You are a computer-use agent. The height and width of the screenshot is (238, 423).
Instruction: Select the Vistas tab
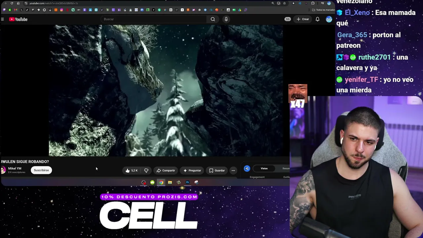264,169
